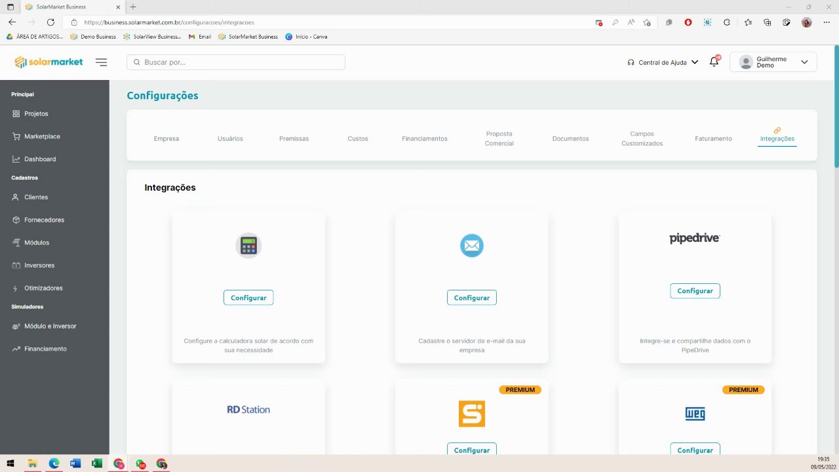
Task: Open the Otimizadores lightning icon
Action: tap(16, 288)
